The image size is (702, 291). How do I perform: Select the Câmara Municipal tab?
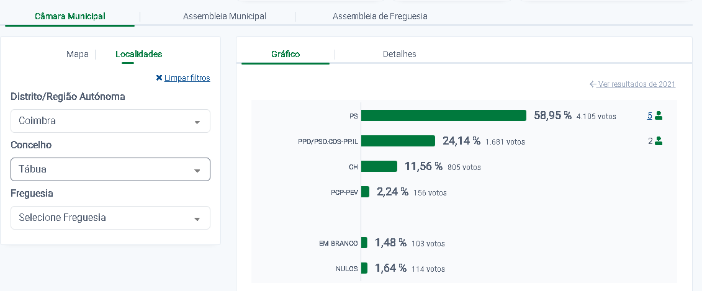[x=70, y=16]
